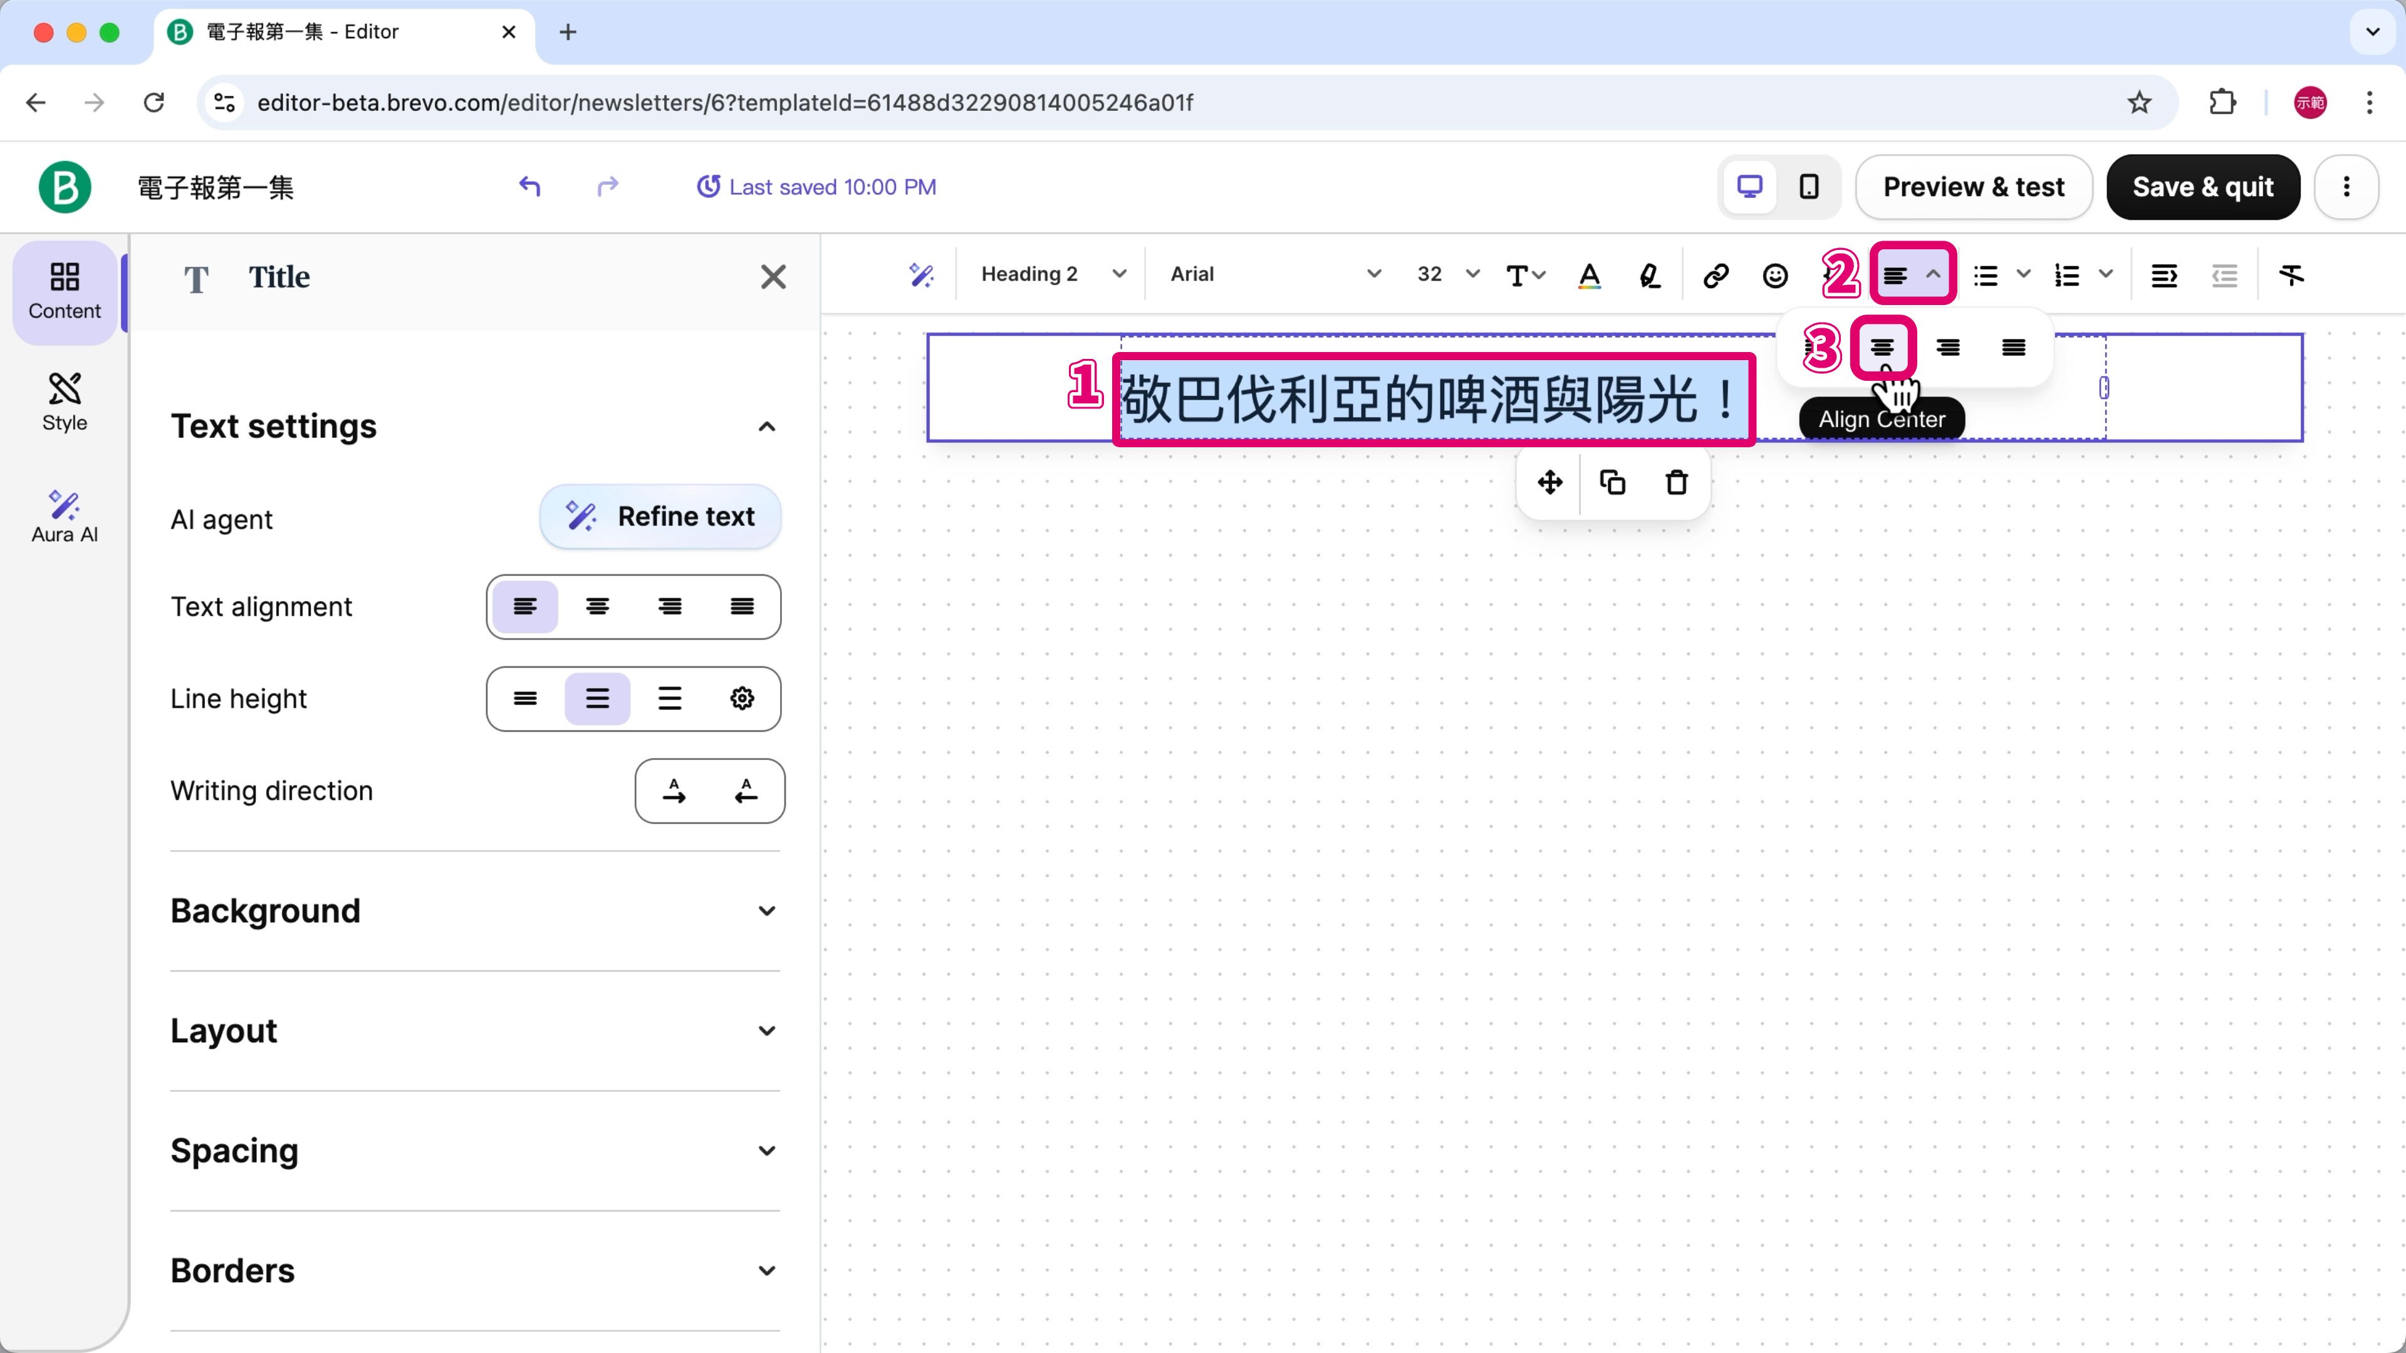Open the Style tab in sidebar
This screenshot has height=1353, width=2406.
click(65, 402)
